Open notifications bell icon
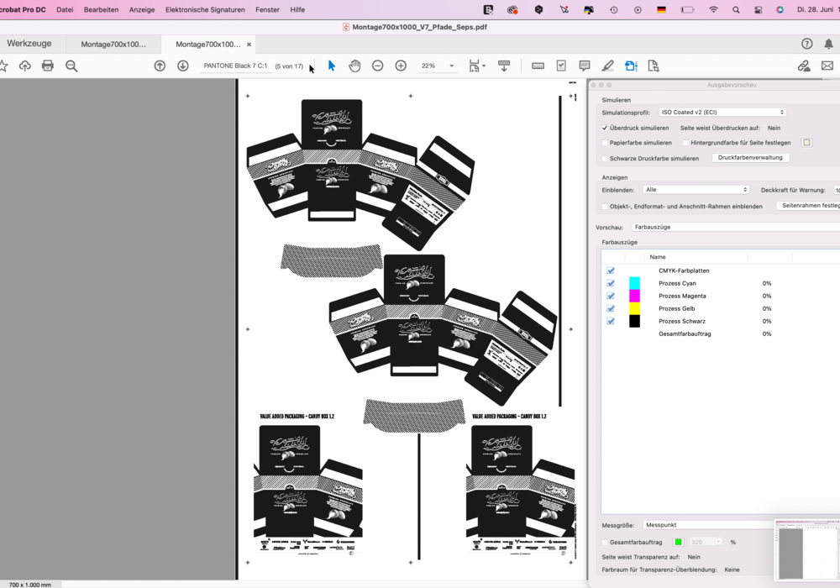 point(828,44)
